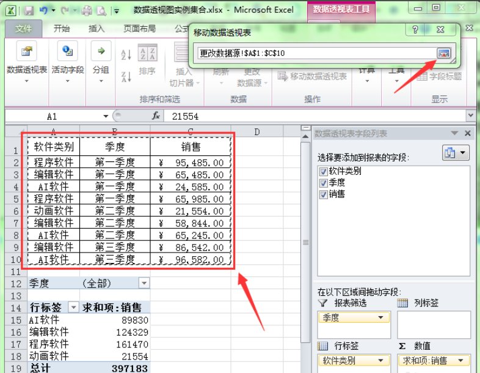
Task: Open the 活动字段 ribbon button
Action: [68, 63]
